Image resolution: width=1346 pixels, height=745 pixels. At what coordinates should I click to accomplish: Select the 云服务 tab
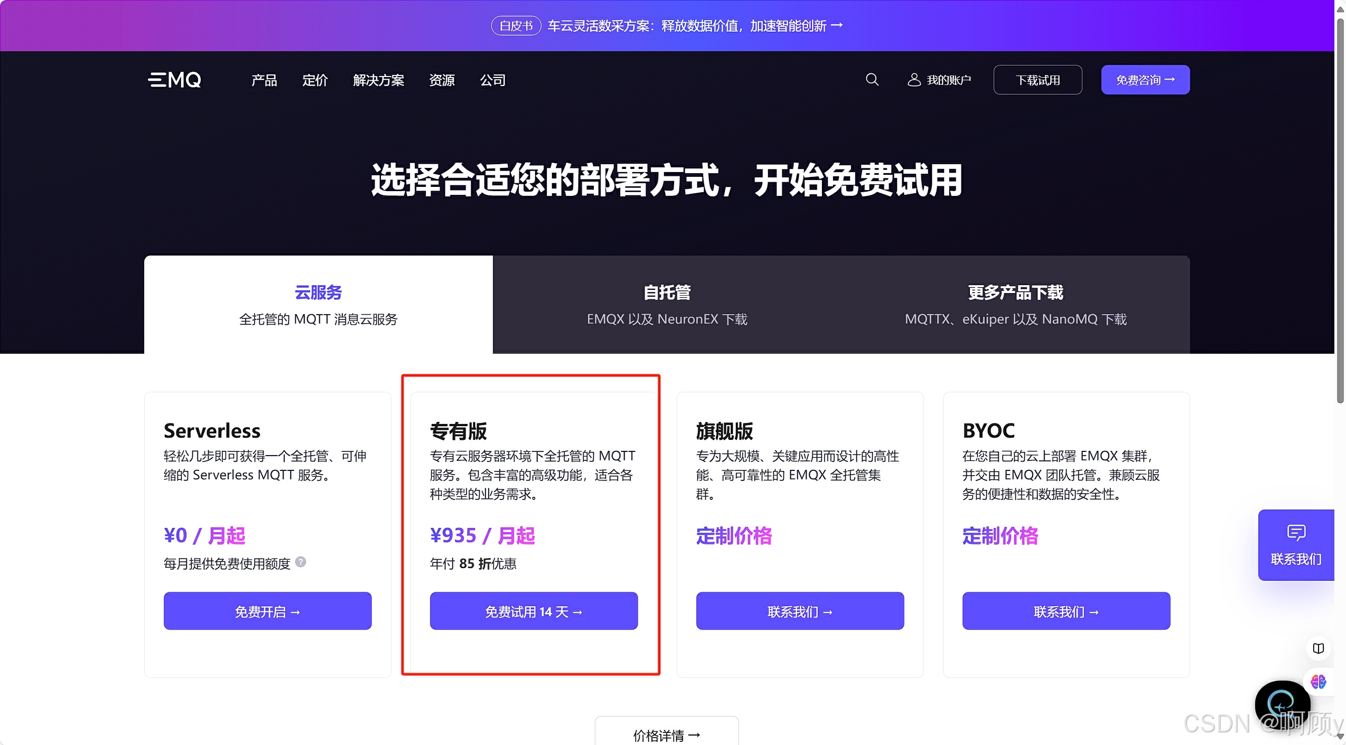[318, 305]
